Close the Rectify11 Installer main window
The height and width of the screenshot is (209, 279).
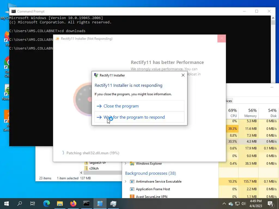(x=222, y=39)
